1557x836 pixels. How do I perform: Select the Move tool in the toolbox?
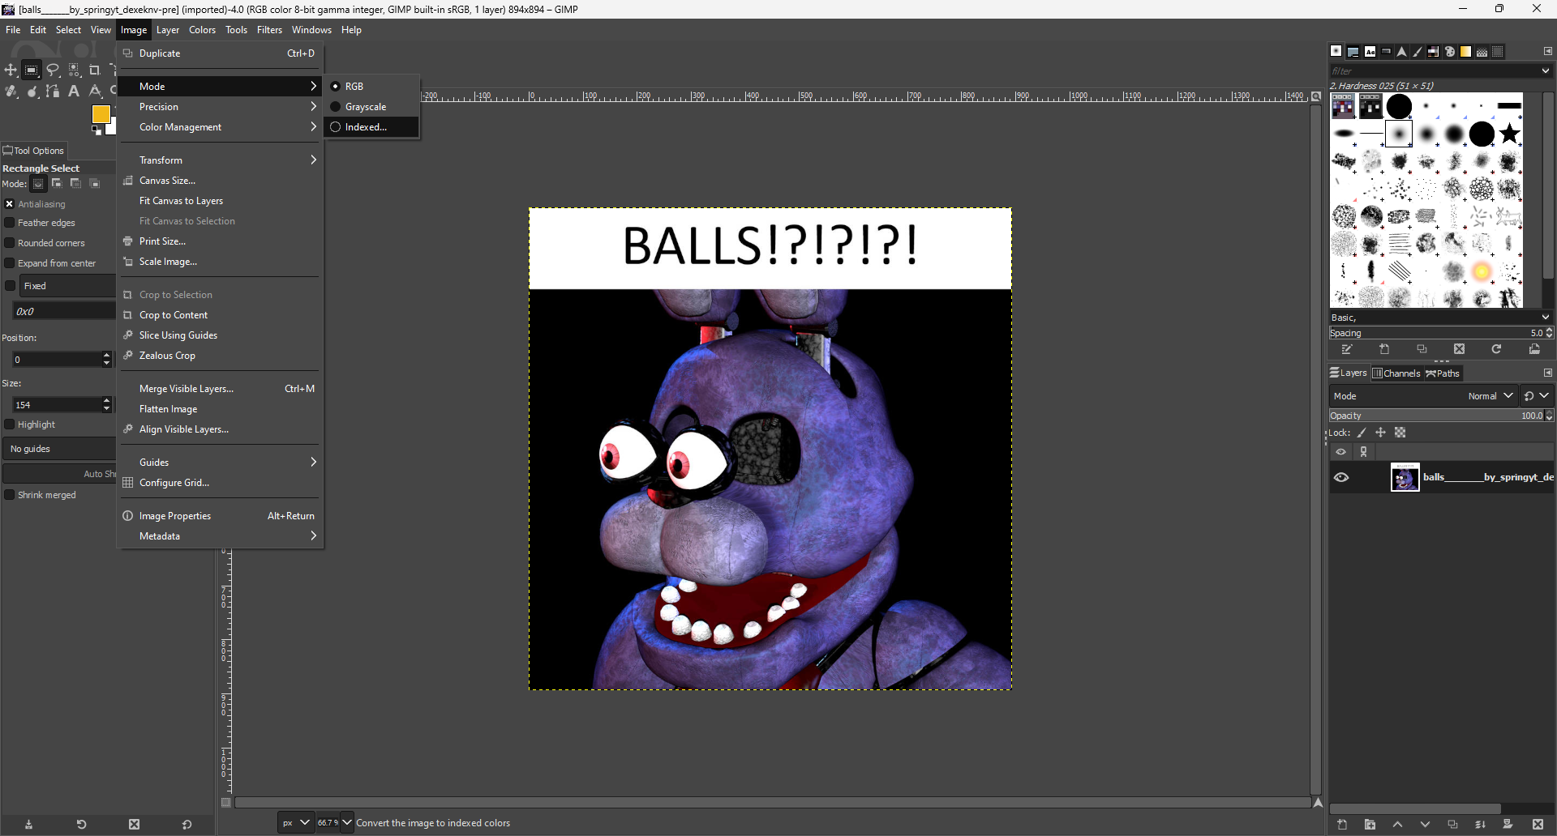[x=11, y=70]
